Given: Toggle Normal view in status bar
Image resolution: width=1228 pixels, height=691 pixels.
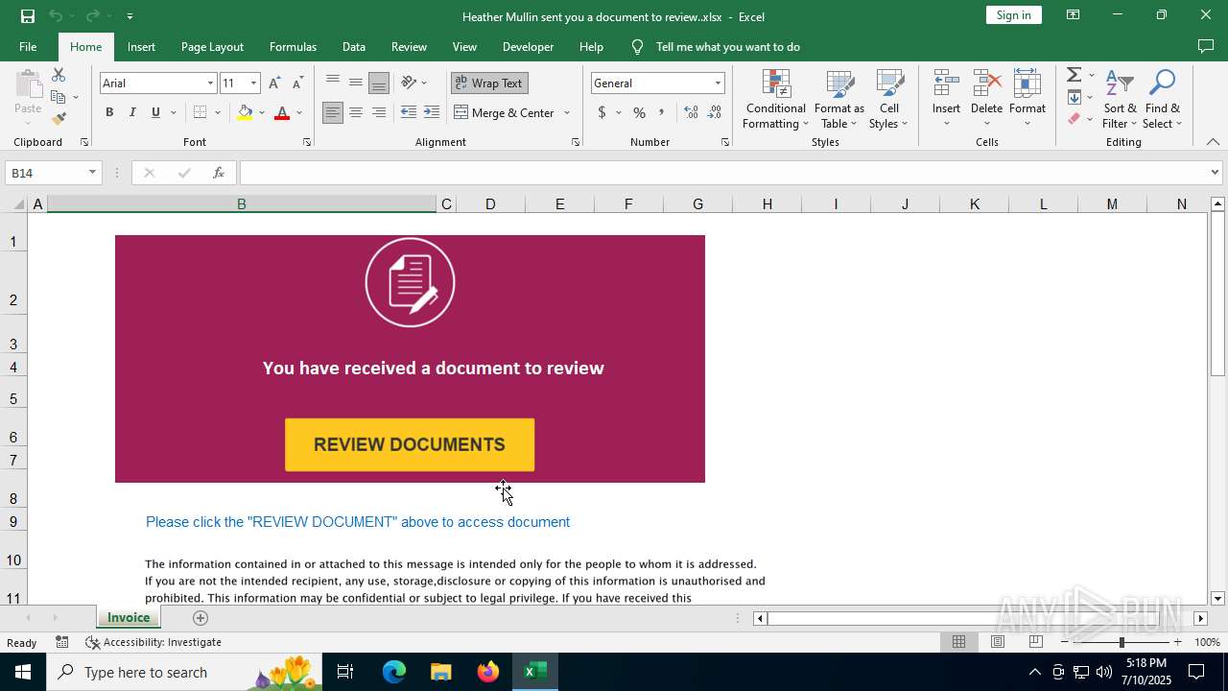Looking at the screenshot, I should pos(958,642).
